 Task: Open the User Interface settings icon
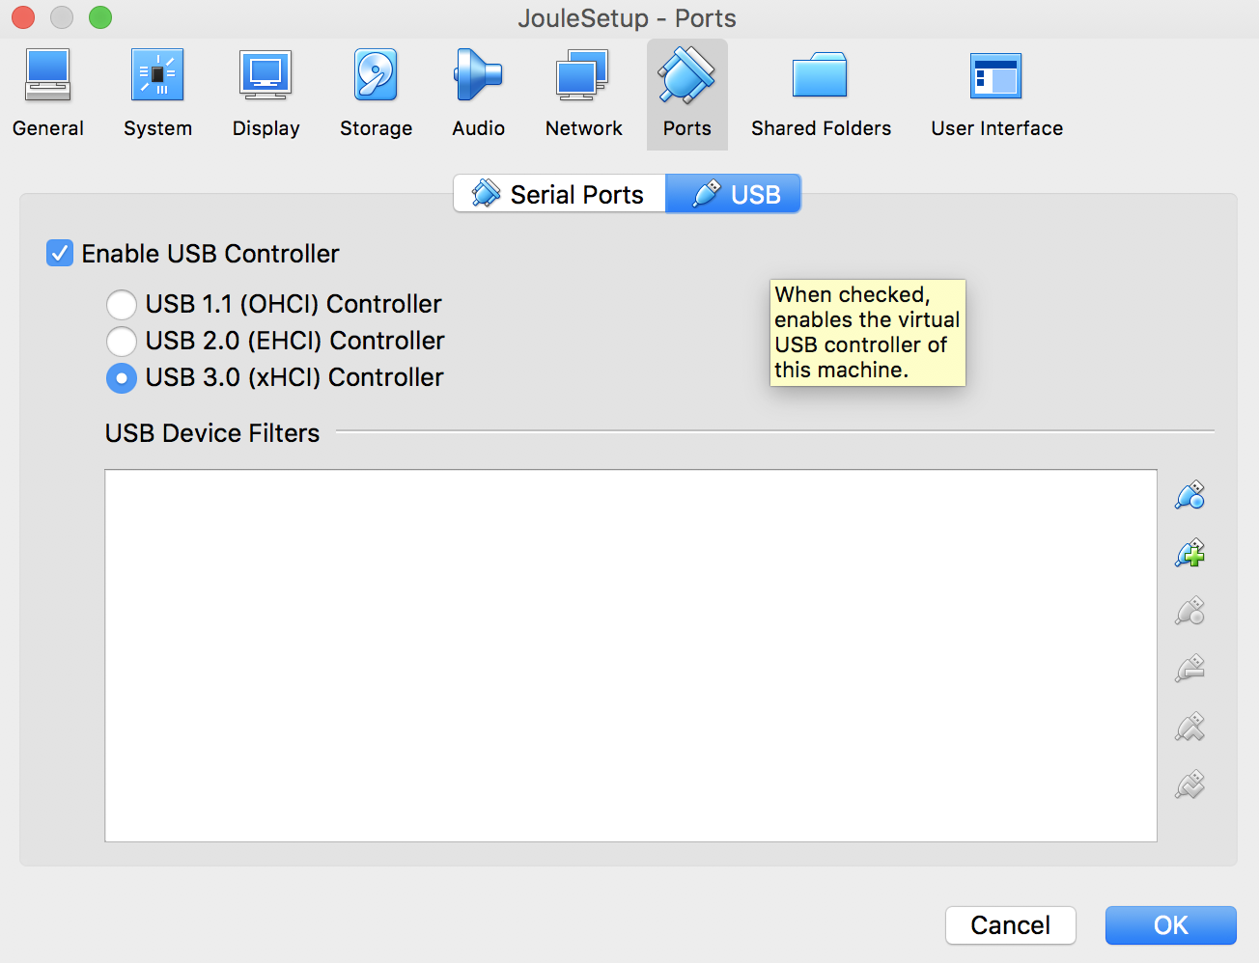click(996, 92)
